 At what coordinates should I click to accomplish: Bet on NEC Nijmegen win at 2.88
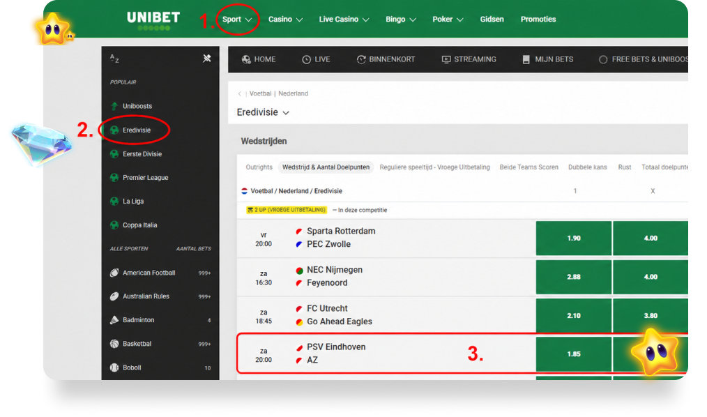tap(574, 277)
